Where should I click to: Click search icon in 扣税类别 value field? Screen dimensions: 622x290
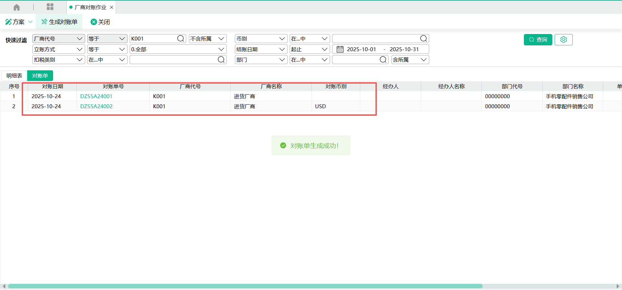coord(221,60)
